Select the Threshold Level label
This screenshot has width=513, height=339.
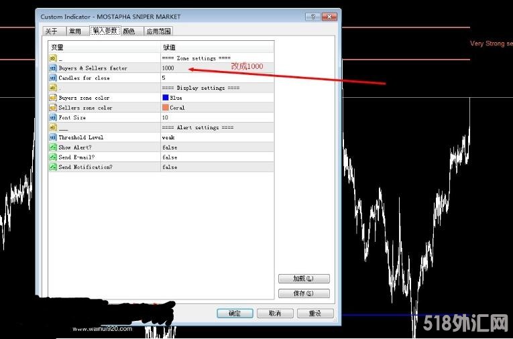click(81, 137)
